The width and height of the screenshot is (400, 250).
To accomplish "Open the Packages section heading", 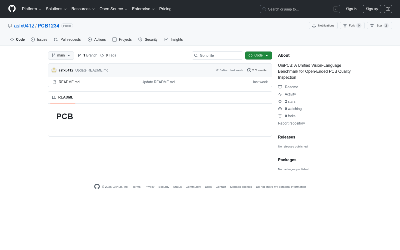I will [287, 160].
